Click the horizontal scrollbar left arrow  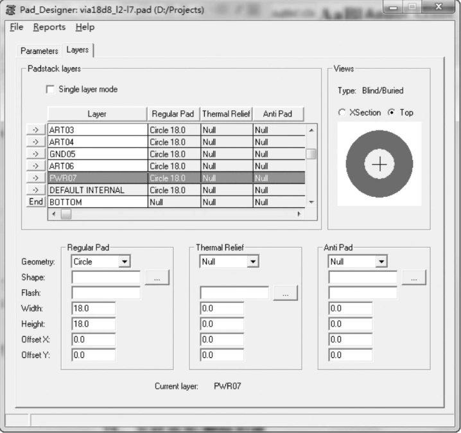[x=53, y=214]
